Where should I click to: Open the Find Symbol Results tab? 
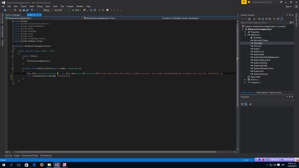pyautogui.click(x=30, y=155)
